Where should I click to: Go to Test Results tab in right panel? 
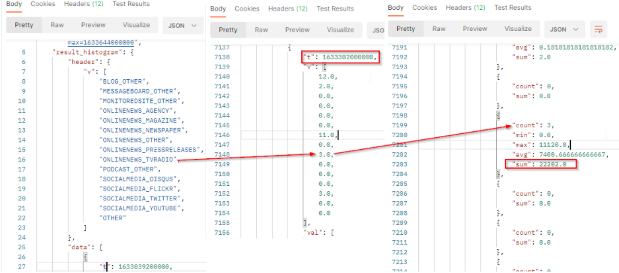point(513,8)
